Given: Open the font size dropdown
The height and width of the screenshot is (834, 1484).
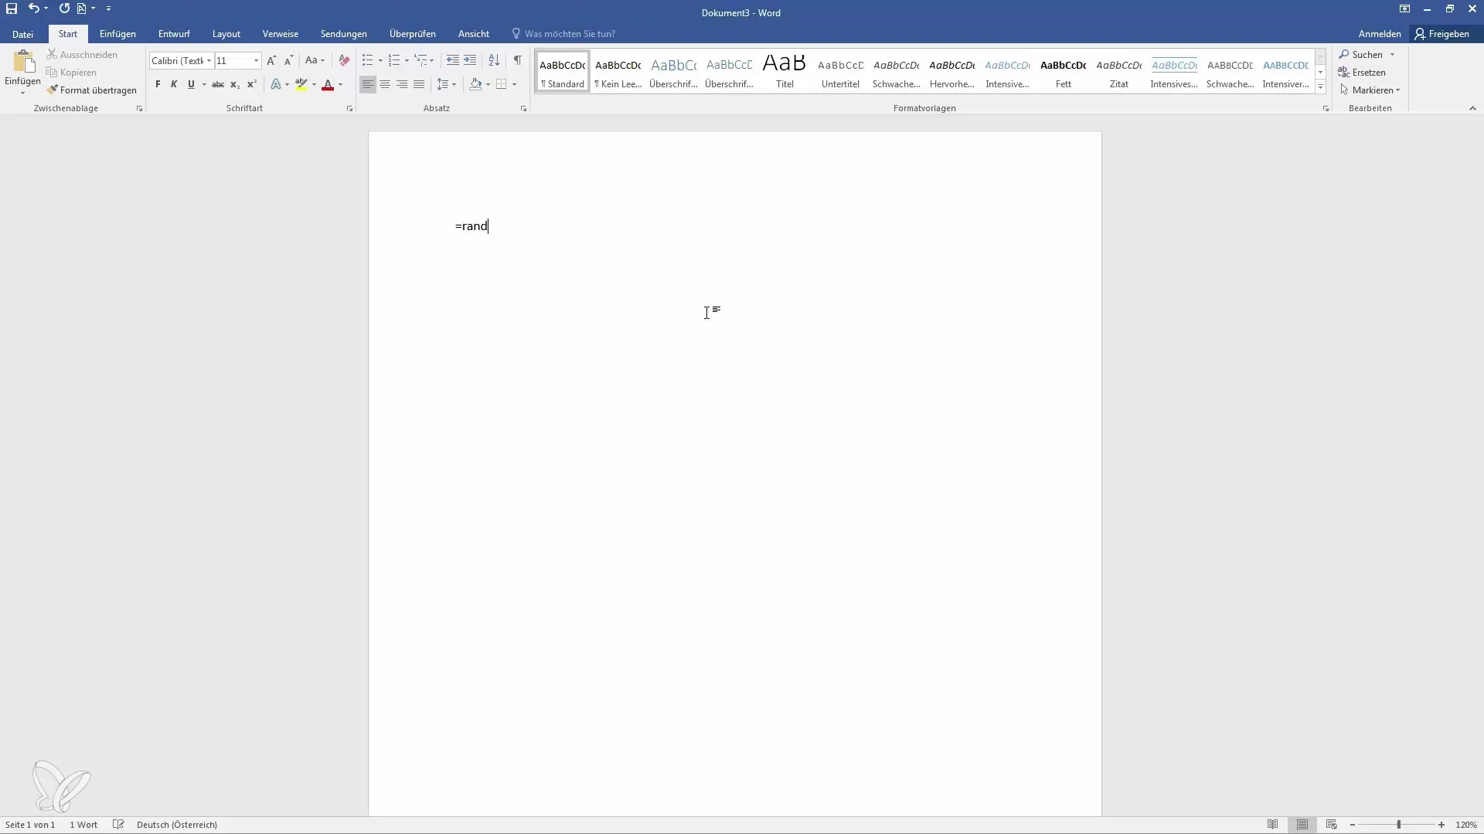Looking at the screenshot, I should point(256,60).
